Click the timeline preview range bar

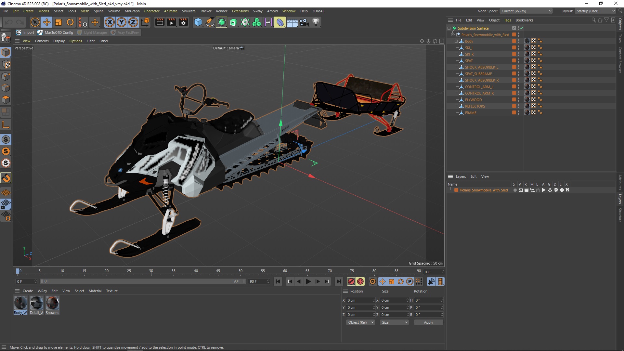coord(143,281)
